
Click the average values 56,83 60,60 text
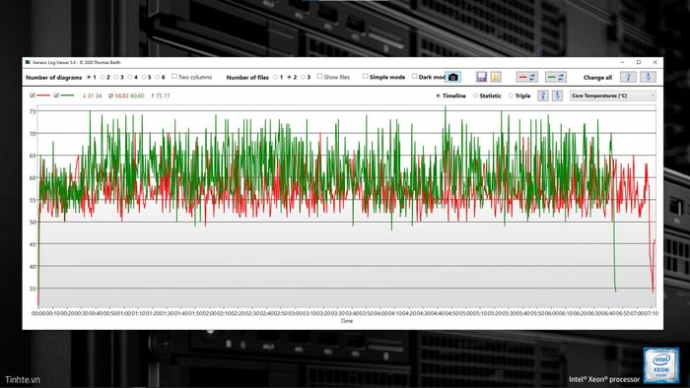coord(127,96)
